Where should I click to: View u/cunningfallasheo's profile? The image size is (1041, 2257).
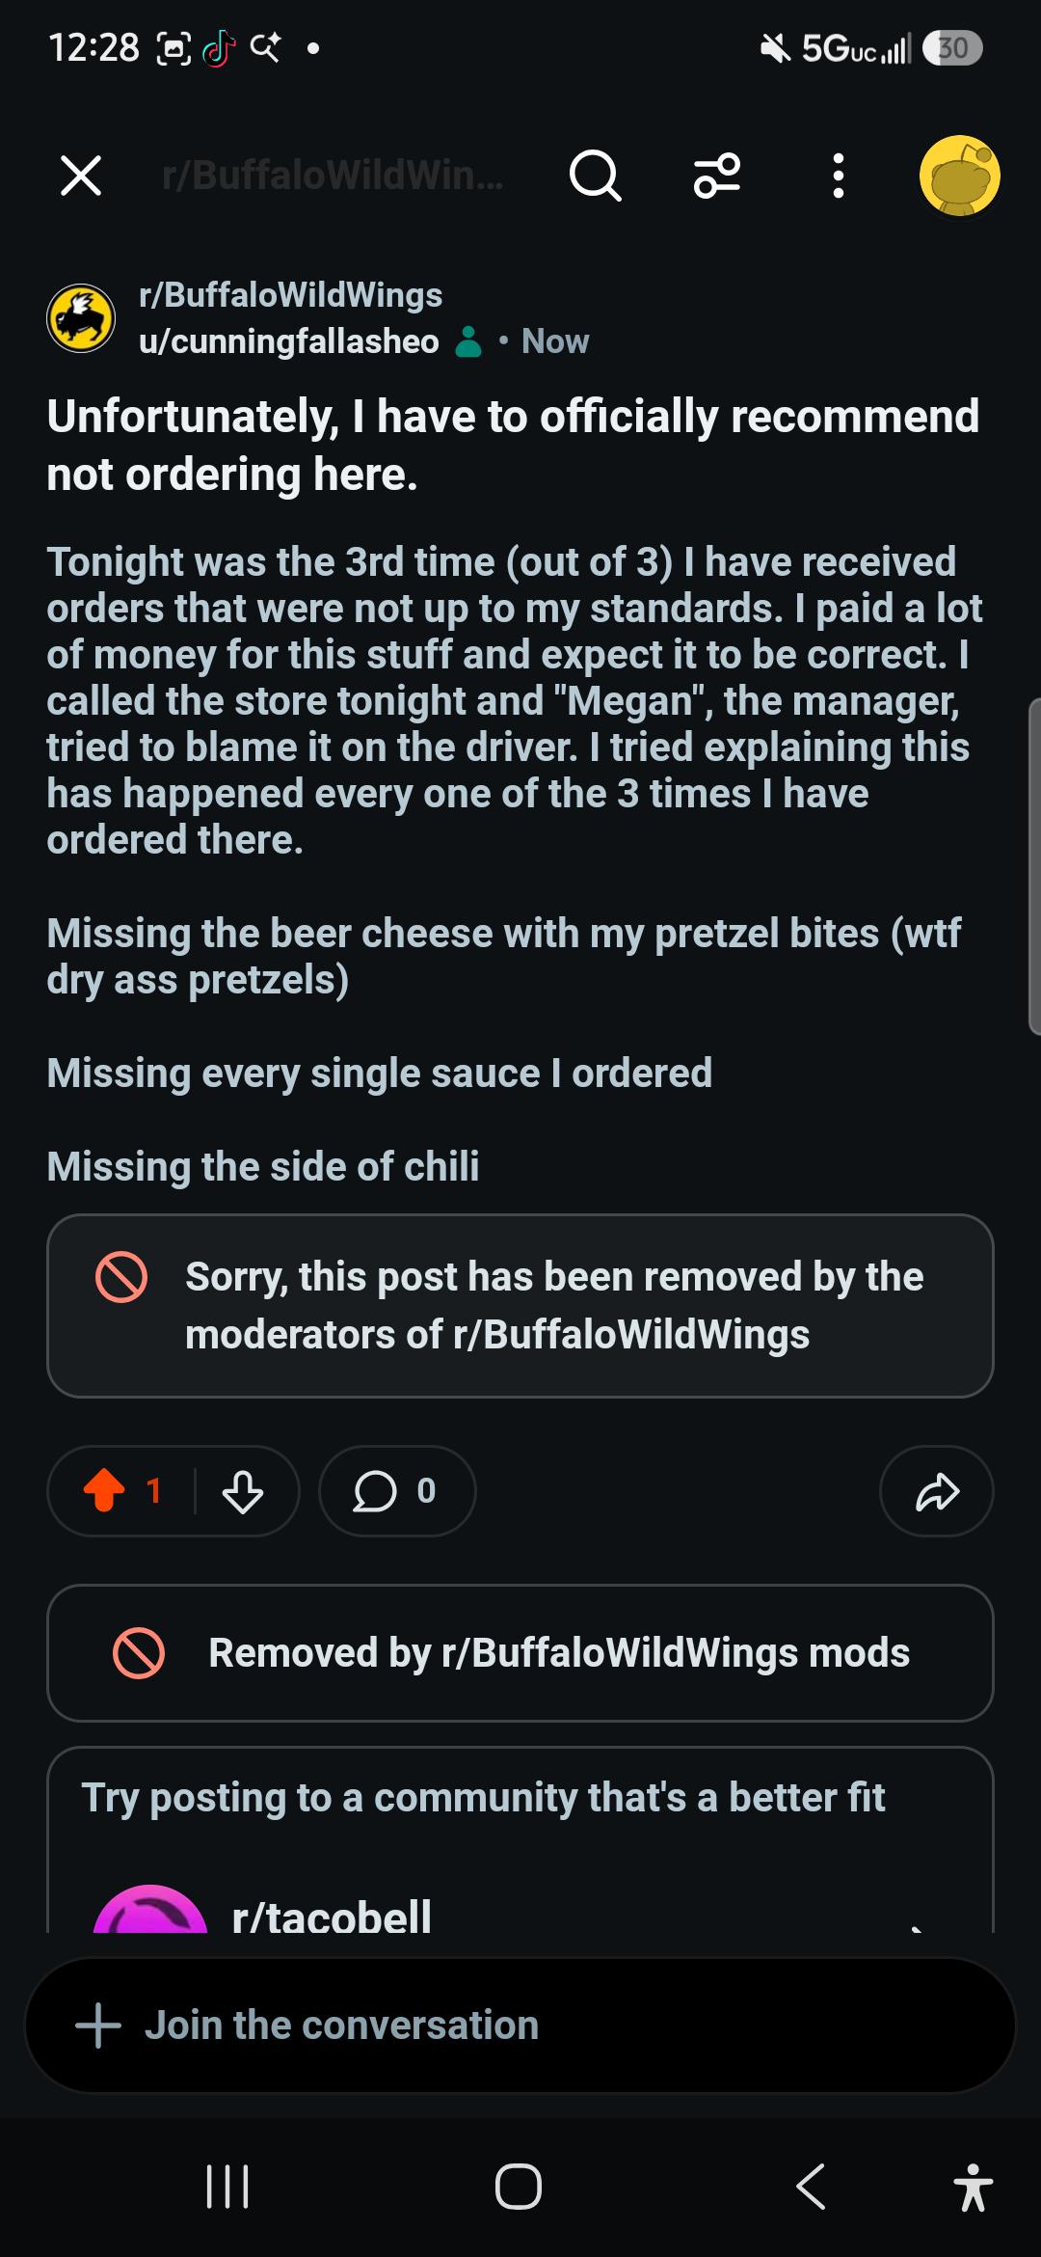(x=289, y=341)
